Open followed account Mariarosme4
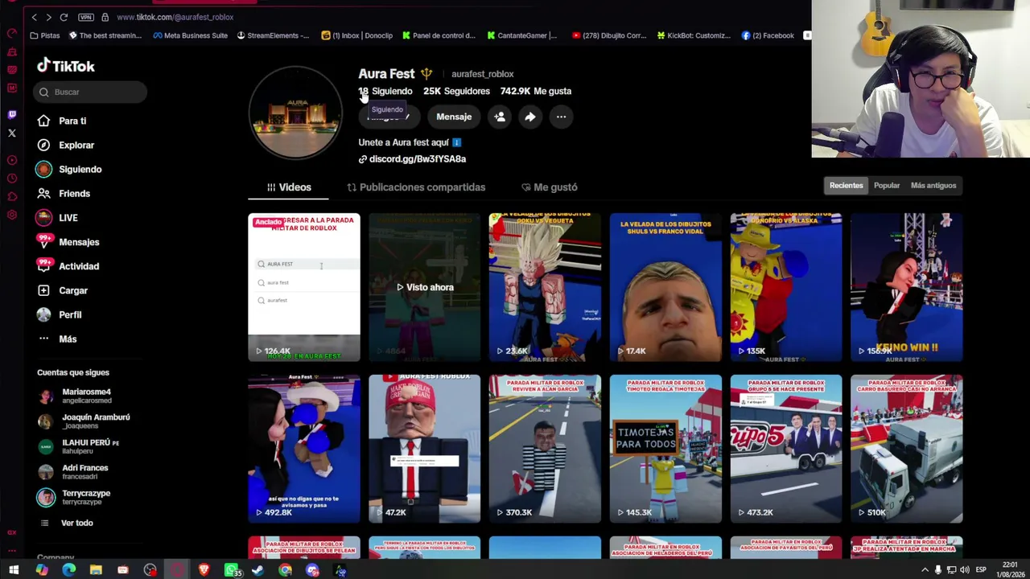The image size is (1030, 579). pos(86,396)
